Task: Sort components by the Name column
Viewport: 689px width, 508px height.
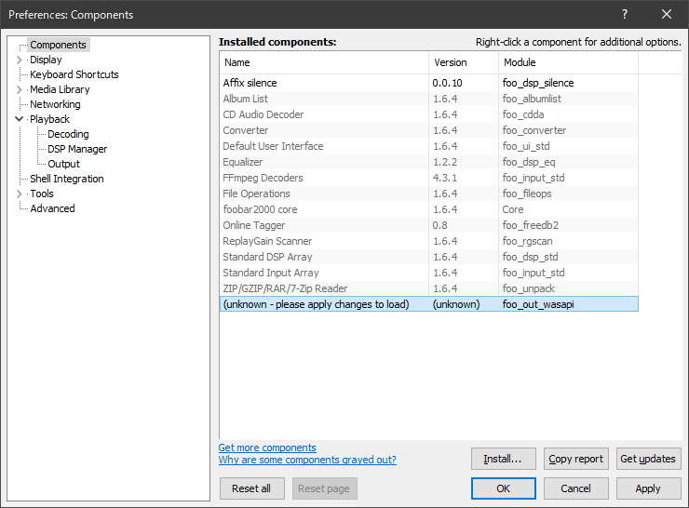Action: 324,62
